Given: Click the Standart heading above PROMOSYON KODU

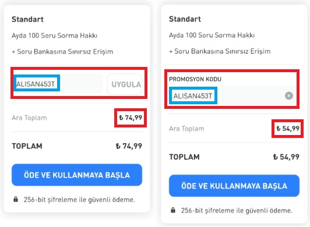Looking at the screenshot, I should click(x=185, y=19).
